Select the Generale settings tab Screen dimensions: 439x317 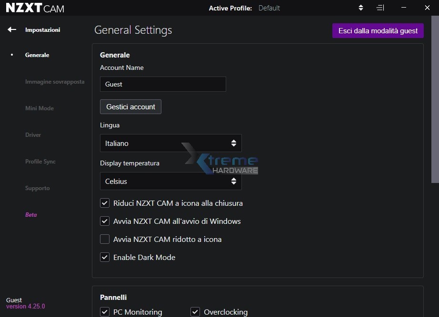(x=37, y=55)
